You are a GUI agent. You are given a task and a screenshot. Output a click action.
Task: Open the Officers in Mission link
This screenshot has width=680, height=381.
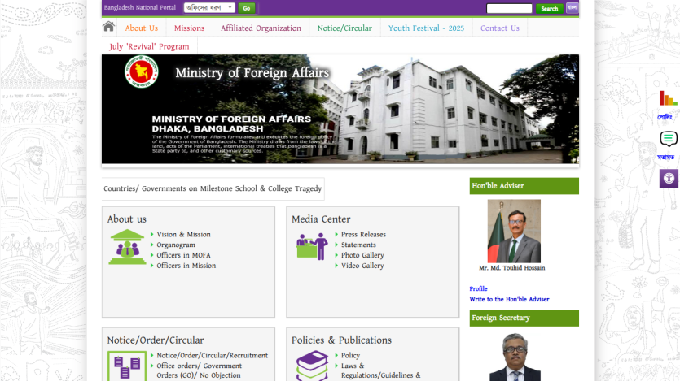(186, 266)
